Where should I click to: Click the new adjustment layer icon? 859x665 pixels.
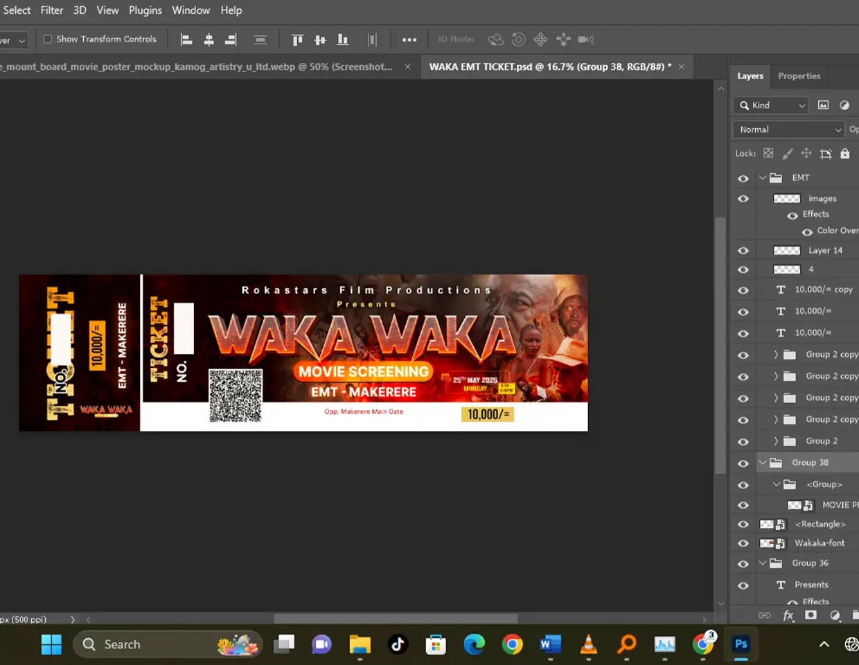tap(835, 615)
